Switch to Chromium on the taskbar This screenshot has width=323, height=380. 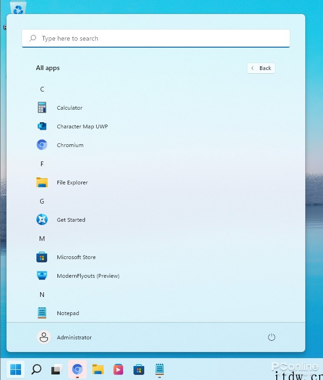[x=77, y=370]
